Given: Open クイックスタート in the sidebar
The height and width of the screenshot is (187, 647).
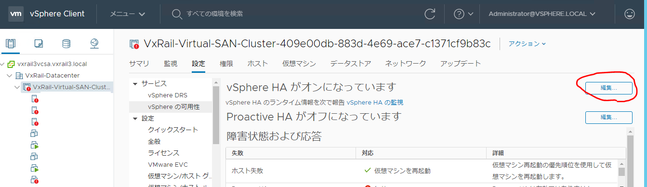Looking at the screenshot, I should click(x=173, y=130).
